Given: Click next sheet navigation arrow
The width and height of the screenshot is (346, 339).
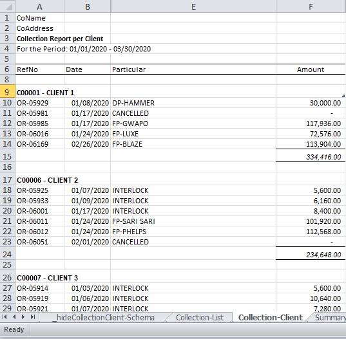Looking at the screenshot, I should click(x=23, y=317).
